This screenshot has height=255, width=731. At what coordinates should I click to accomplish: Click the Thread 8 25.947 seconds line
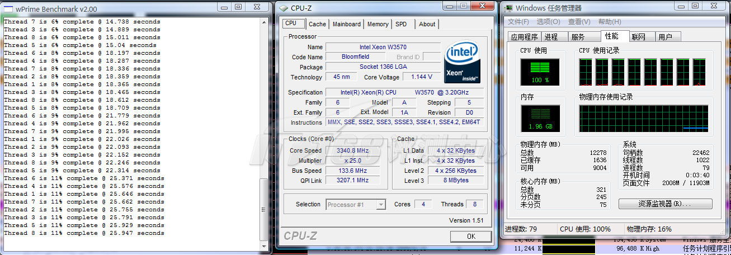84,233
